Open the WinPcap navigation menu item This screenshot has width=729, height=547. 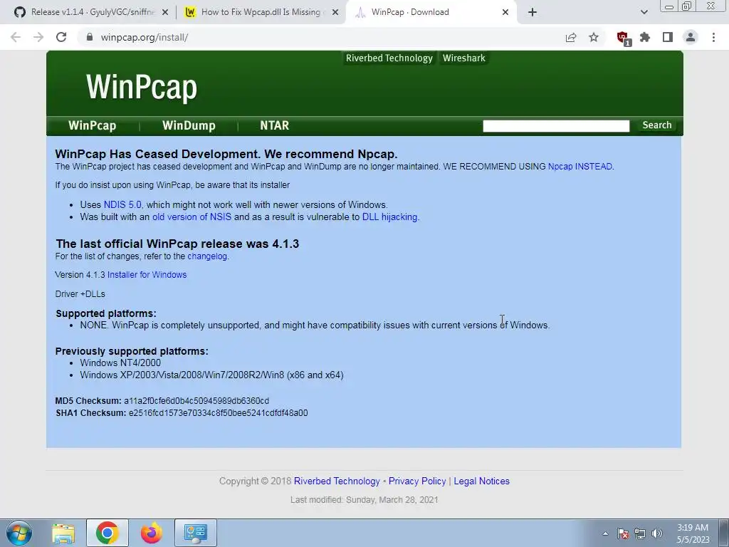tap(92, 125)
